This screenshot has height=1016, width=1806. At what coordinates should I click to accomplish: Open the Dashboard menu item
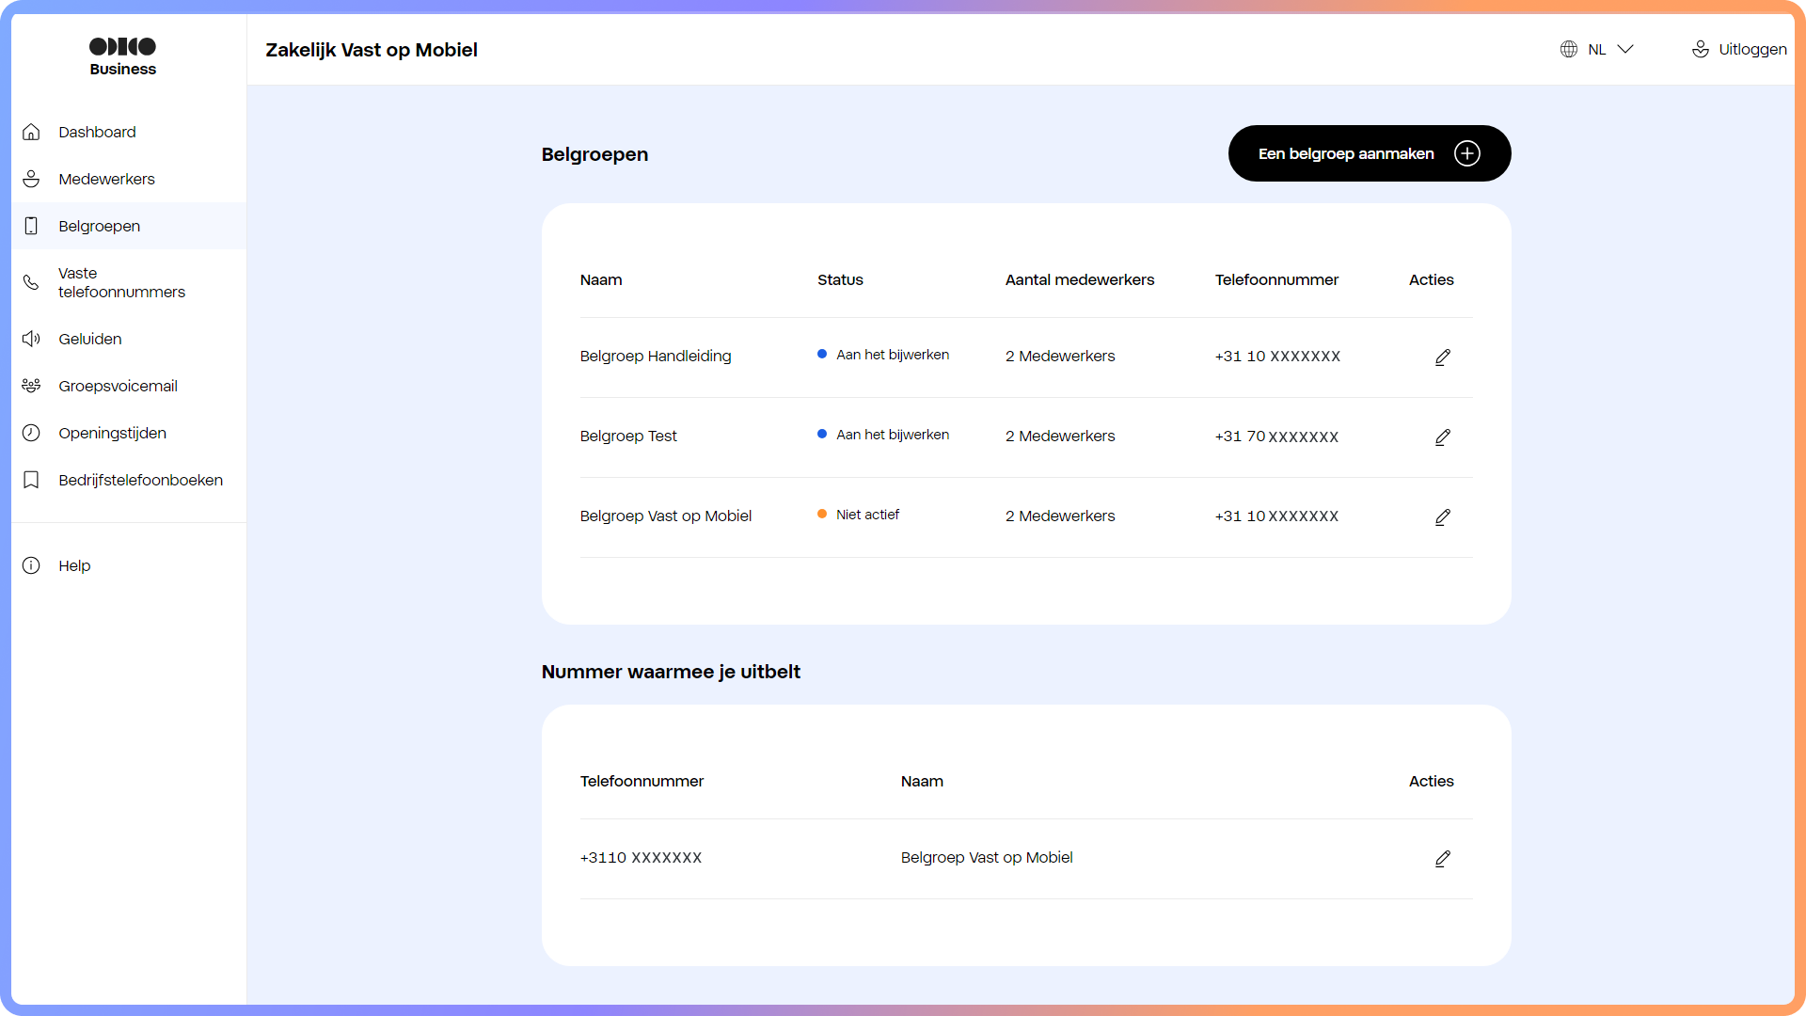click(x=97, y=132)
